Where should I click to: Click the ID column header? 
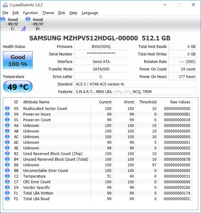pos(16,102)
